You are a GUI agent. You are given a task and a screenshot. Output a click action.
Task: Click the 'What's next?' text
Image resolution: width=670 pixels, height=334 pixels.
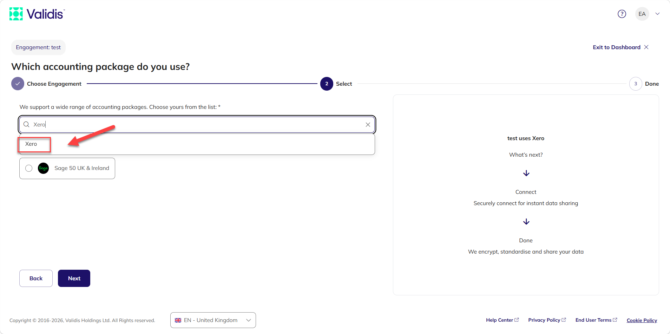tap(526, 155)
